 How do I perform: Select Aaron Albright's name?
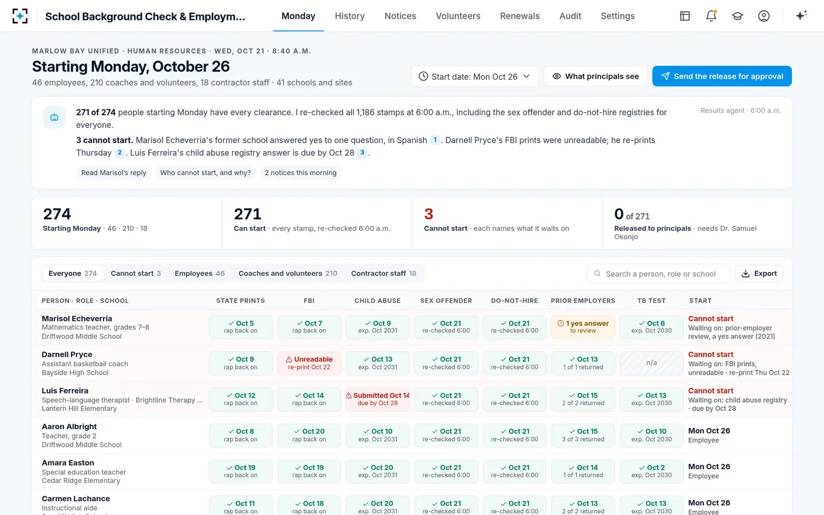click(x=69, y=427)
